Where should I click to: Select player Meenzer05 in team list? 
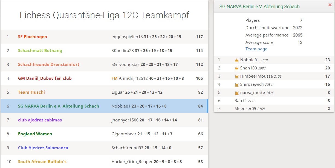click(245, 109)
